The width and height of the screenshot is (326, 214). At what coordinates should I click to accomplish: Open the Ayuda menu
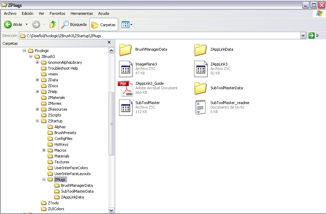(104, 13)
